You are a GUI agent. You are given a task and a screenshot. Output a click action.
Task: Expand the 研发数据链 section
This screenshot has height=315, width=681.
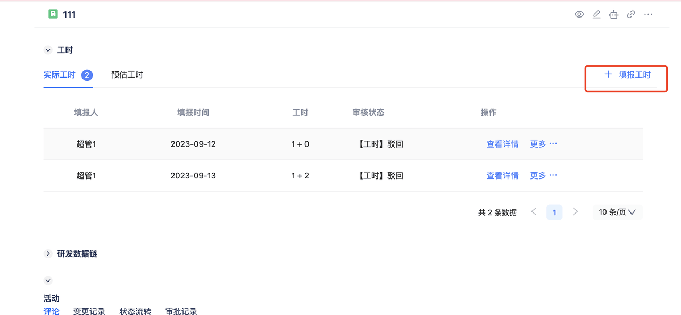tap(48, 254)
